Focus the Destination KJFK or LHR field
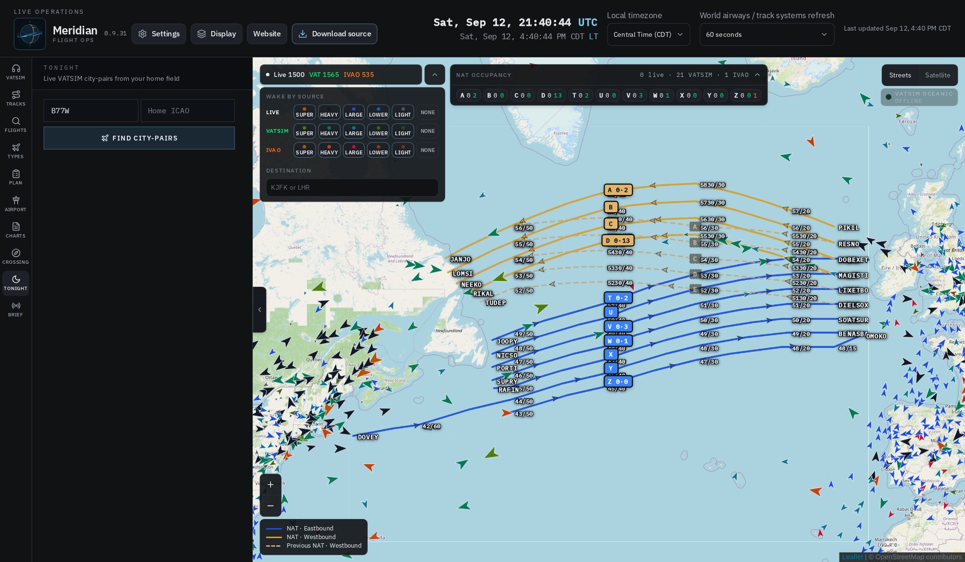Screen dimensions: 965x562 point(352,187)
